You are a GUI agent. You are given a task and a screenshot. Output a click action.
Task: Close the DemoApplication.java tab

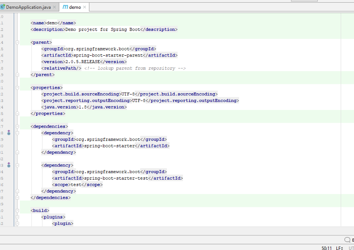pos(55,8)
